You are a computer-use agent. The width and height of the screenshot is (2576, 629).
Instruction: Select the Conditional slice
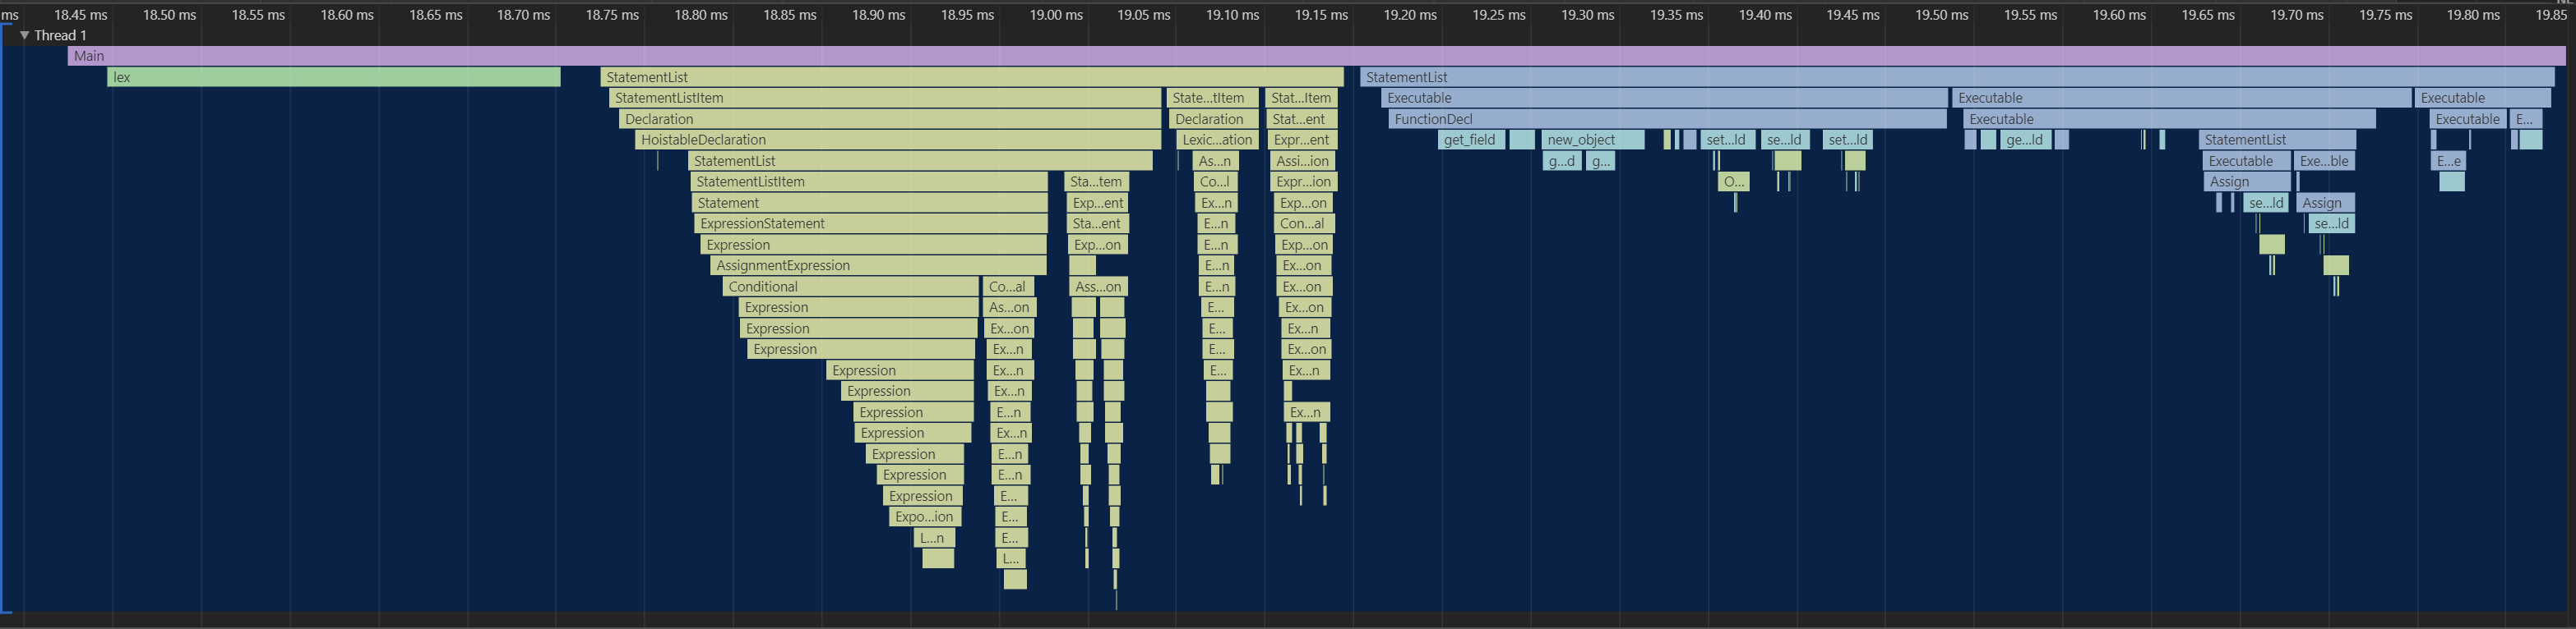[x=850, y=287]
